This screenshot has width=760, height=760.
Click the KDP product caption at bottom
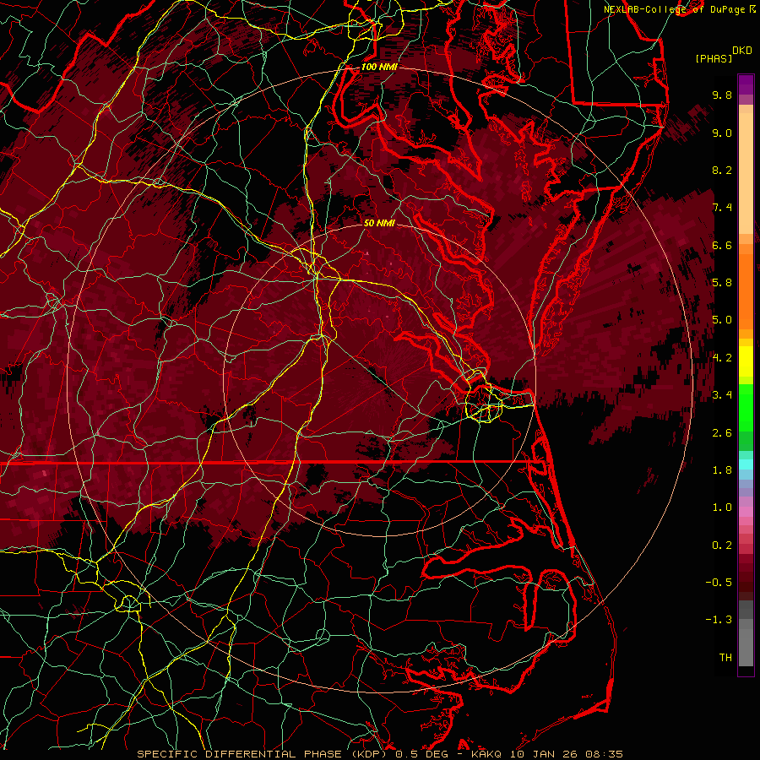click(x=379, y=754)
